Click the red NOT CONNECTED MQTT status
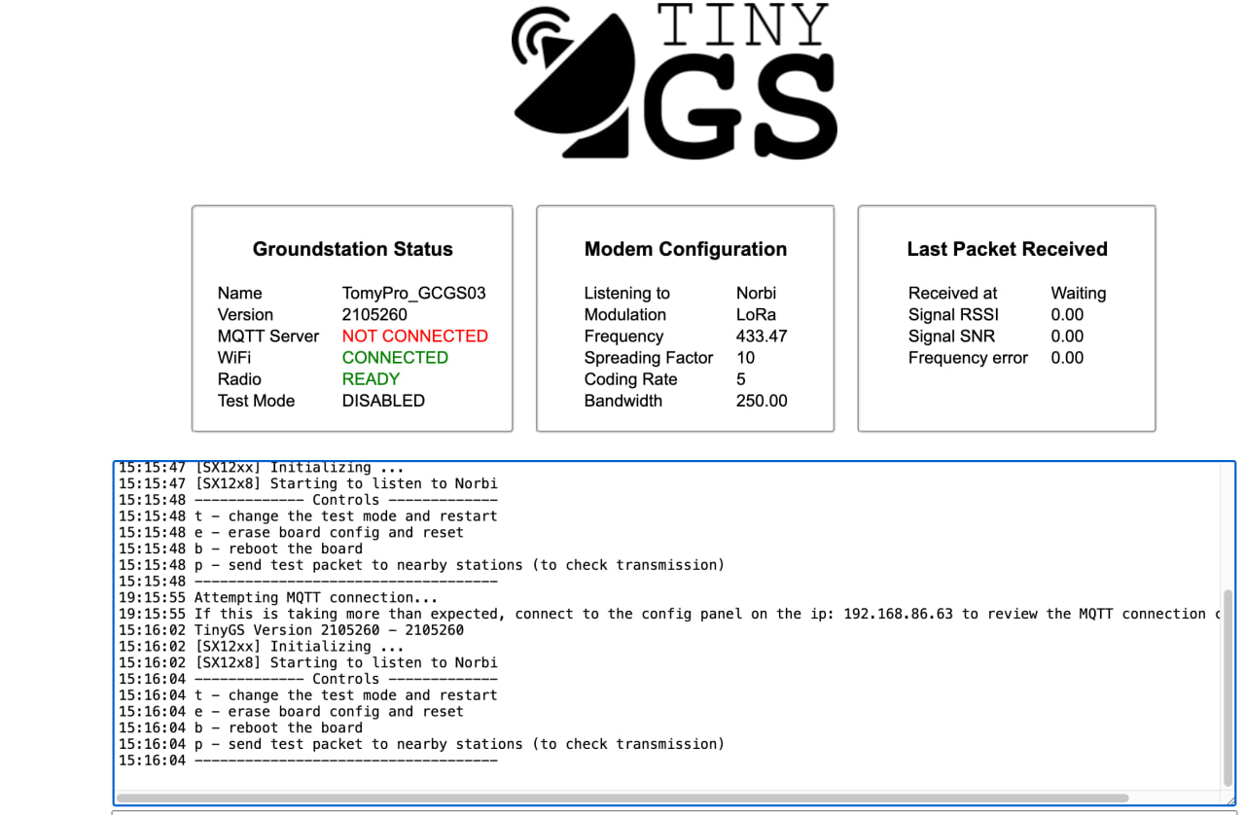The width and height of the screenshot is (1245, 815). 414,336
